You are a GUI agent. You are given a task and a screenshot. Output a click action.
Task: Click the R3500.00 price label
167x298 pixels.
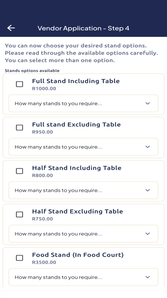click(44, 262)
